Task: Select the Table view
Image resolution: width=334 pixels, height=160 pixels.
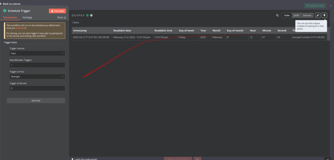Action: 287,15
